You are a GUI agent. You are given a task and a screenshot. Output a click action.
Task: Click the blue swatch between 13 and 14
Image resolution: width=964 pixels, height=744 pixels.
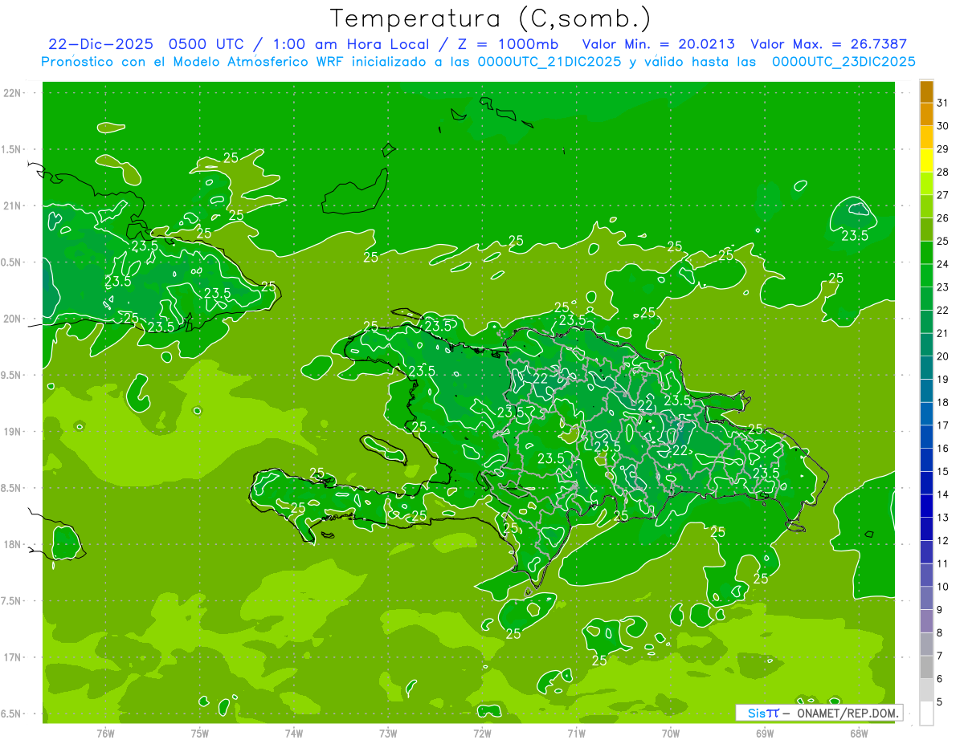pos(926,506)
